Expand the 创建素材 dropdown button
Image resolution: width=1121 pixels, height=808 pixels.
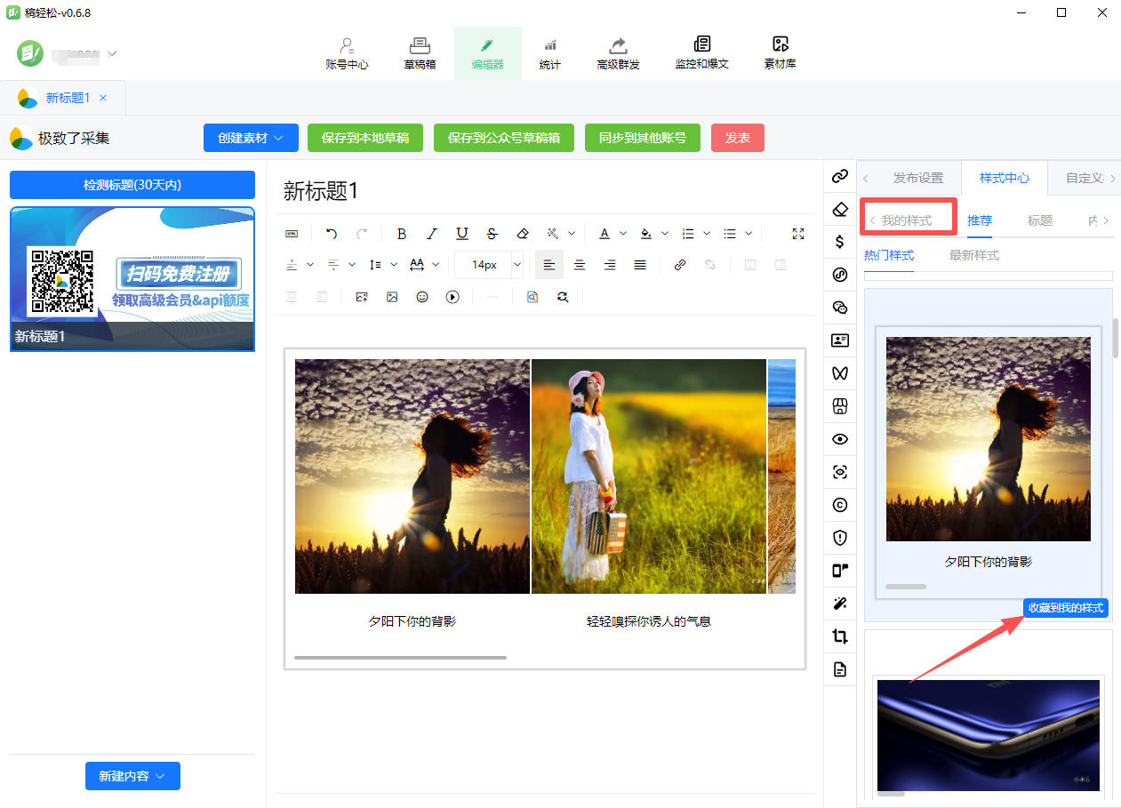tap(251, 138)
